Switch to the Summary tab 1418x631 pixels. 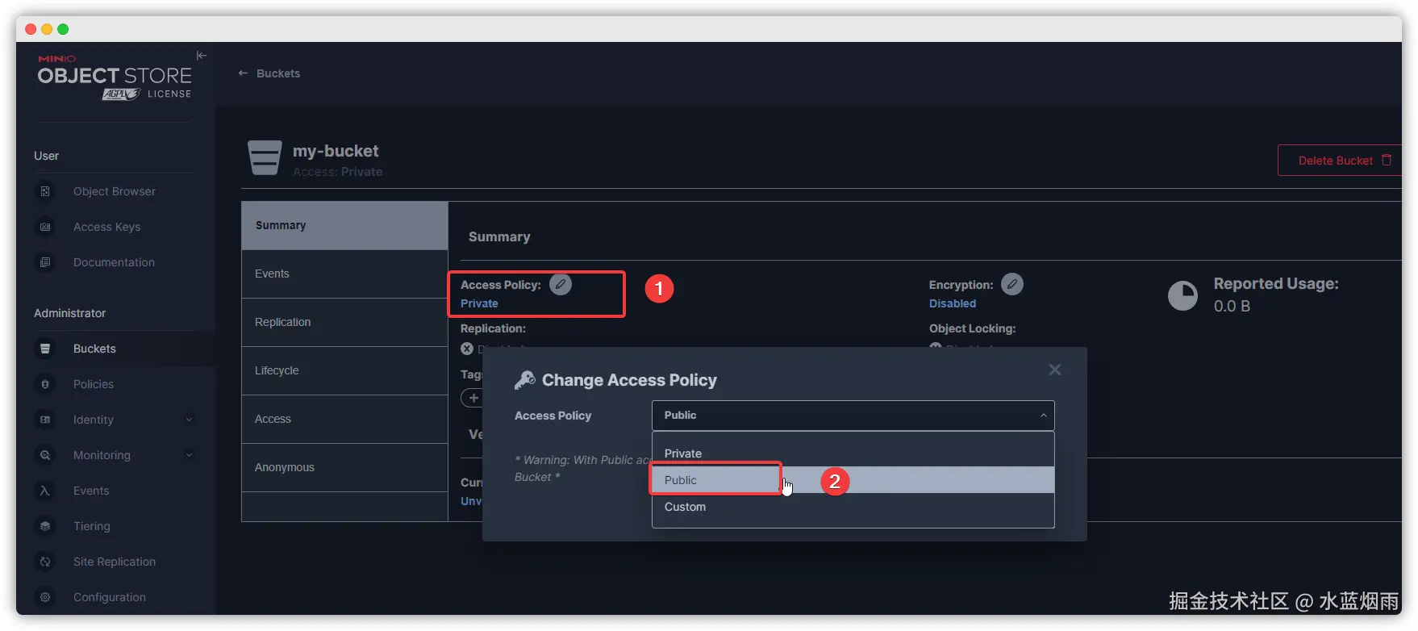tap(344, 225)
